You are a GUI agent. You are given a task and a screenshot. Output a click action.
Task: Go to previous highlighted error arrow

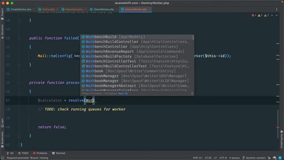pos(272,16)
